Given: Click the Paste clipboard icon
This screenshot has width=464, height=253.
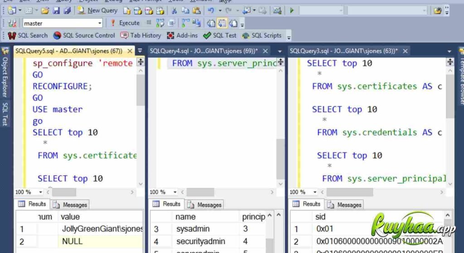Looking at the screenshot, I should [x=197, y=11].
